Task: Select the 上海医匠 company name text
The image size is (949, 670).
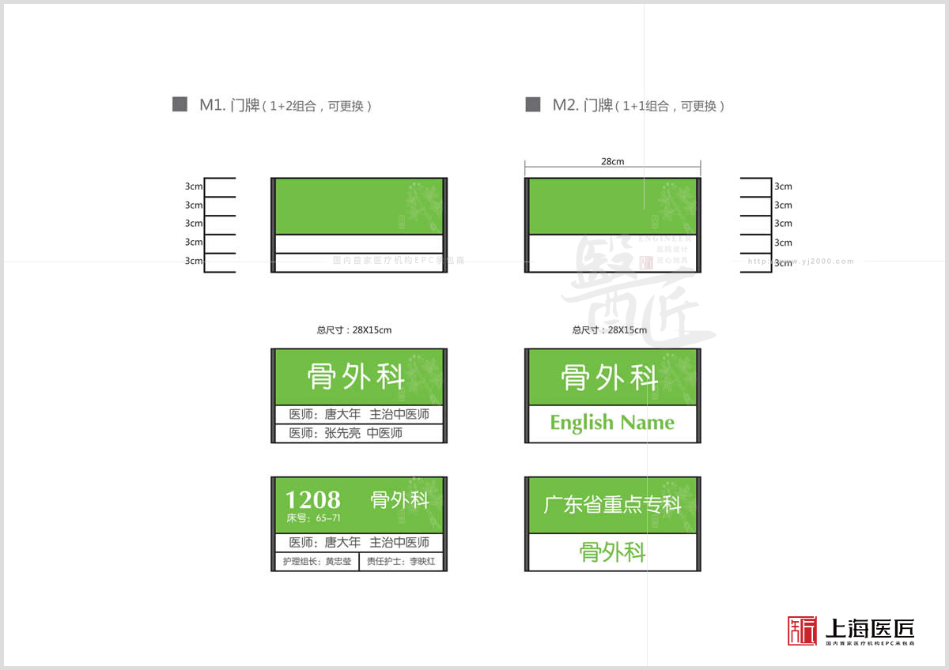Action: coord(869,628)
